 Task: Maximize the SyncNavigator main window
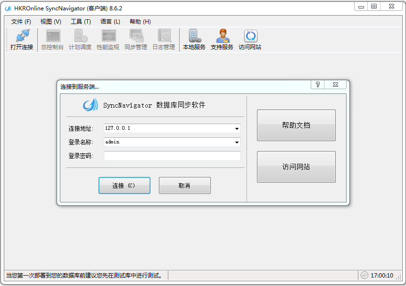pos(374,7)
